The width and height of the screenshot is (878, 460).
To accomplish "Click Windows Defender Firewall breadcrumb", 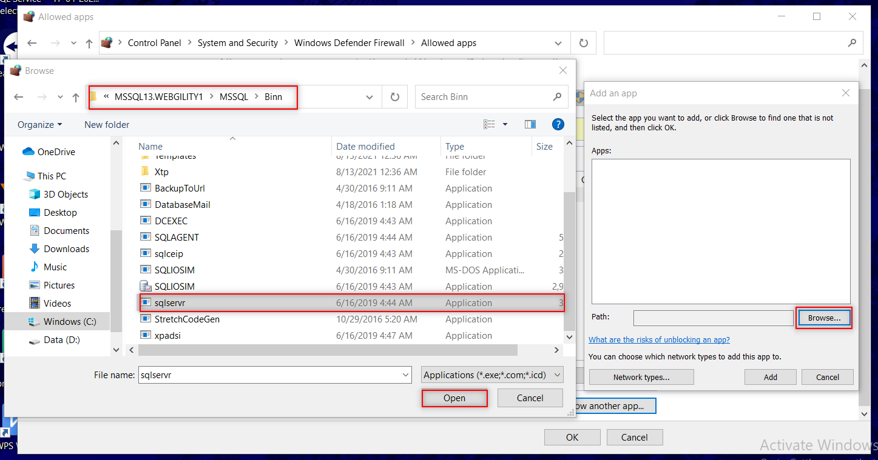I will point(349,43).
